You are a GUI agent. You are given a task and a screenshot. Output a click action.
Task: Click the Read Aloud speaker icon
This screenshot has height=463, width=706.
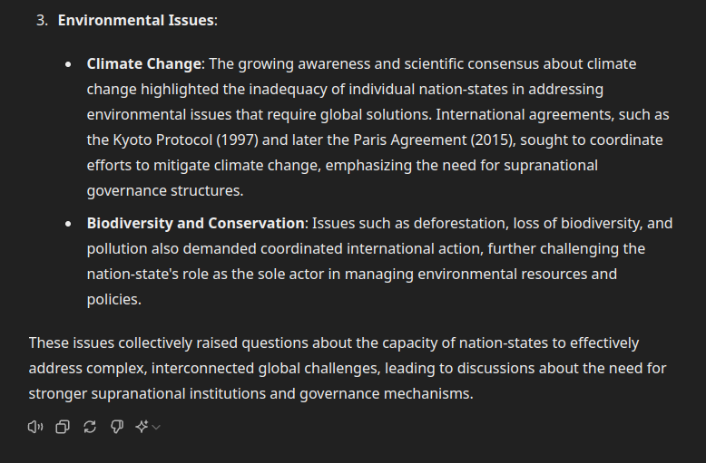pyautogui.click(x=35, y=427)
